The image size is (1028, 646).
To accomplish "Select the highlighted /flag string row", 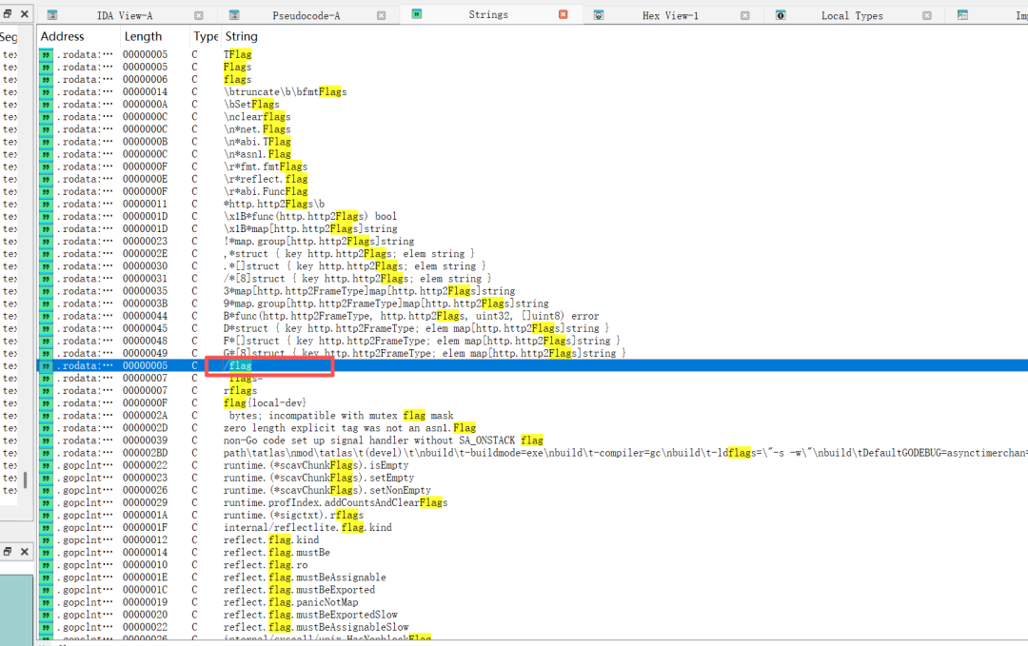I will [x=532, y=365].
